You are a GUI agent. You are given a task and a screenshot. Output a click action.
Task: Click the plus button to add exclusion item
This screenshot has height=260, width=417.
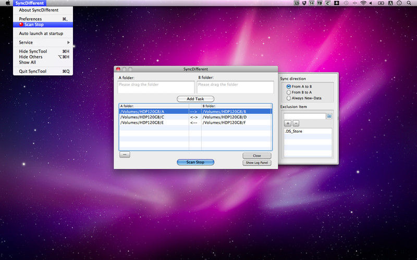[287, 123]
